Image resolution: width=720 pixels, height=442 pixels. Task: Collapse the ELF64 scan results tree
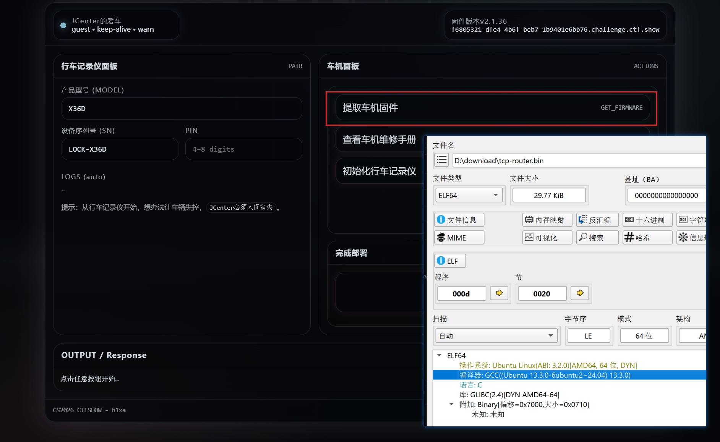click(x=439, y=355)
